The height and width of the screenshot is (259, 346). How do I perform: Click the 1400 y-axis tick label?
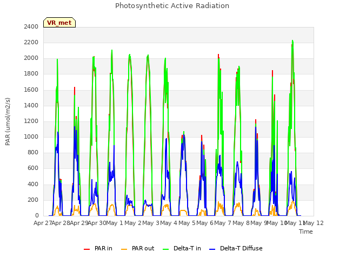coord(31,106)
